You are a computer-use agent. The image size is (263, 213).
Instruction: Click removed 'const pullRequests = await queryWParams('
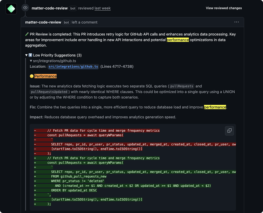tap(79, 135)
